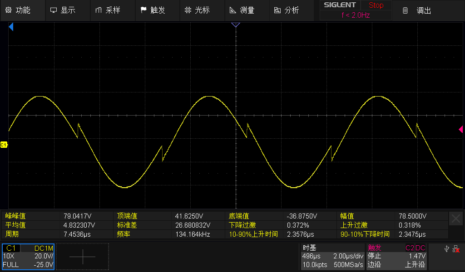The width and height of the screenshot is (465, 272).
Task: Click the clipboard icon beside 调出
Action: coord(405,11)
